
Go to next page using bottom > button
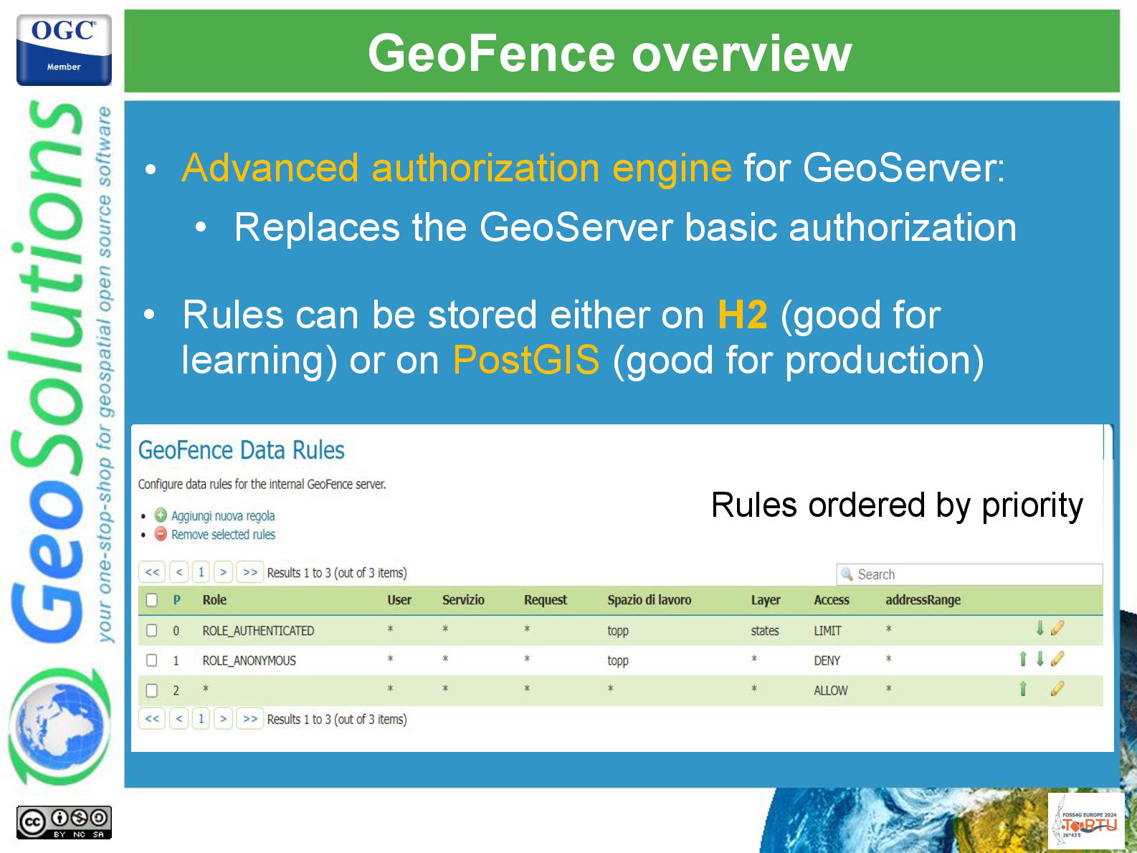click(224, 718)
